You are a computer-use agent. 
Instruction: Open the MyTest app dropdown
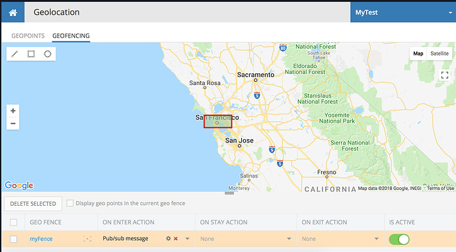point(403,13)
